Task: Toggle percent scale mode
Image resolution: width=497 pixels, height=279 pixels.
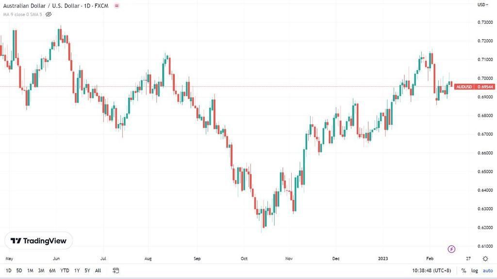Action: click(464, 270)
